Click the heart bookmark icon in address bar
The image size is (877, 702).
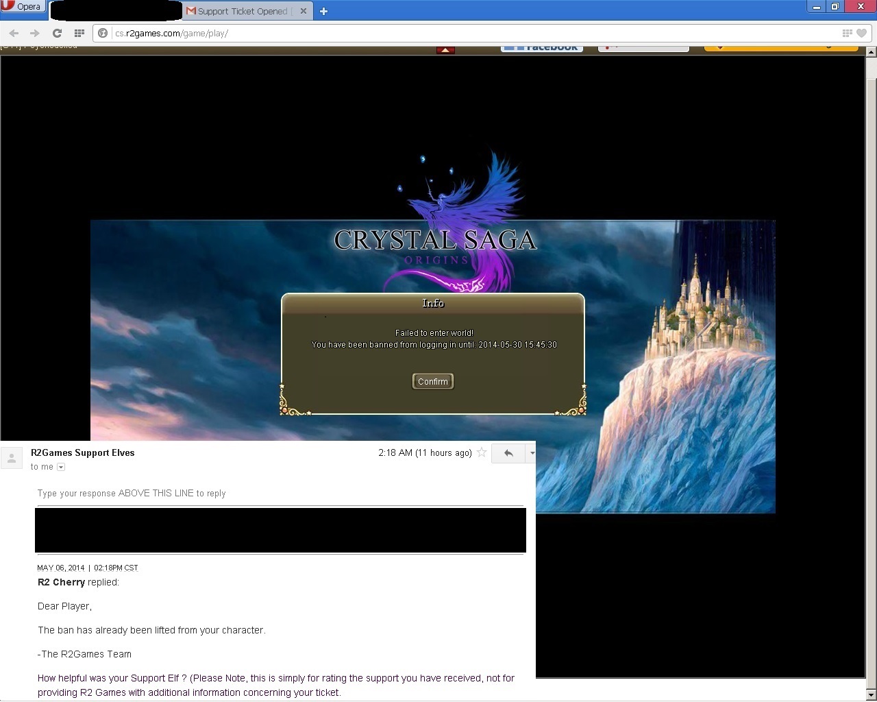point(861,33)
